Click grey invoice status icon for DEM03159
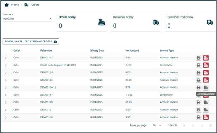The image size is (217, 133). (x=206, y=103)
